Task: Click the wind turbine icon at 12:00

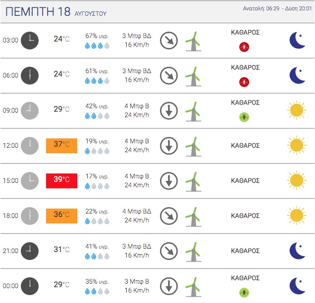Action: tap(193, 147)
